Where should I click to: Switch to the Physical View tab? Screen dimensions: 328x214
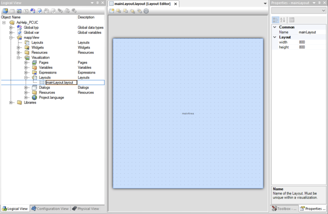click(x=86, y=208)
